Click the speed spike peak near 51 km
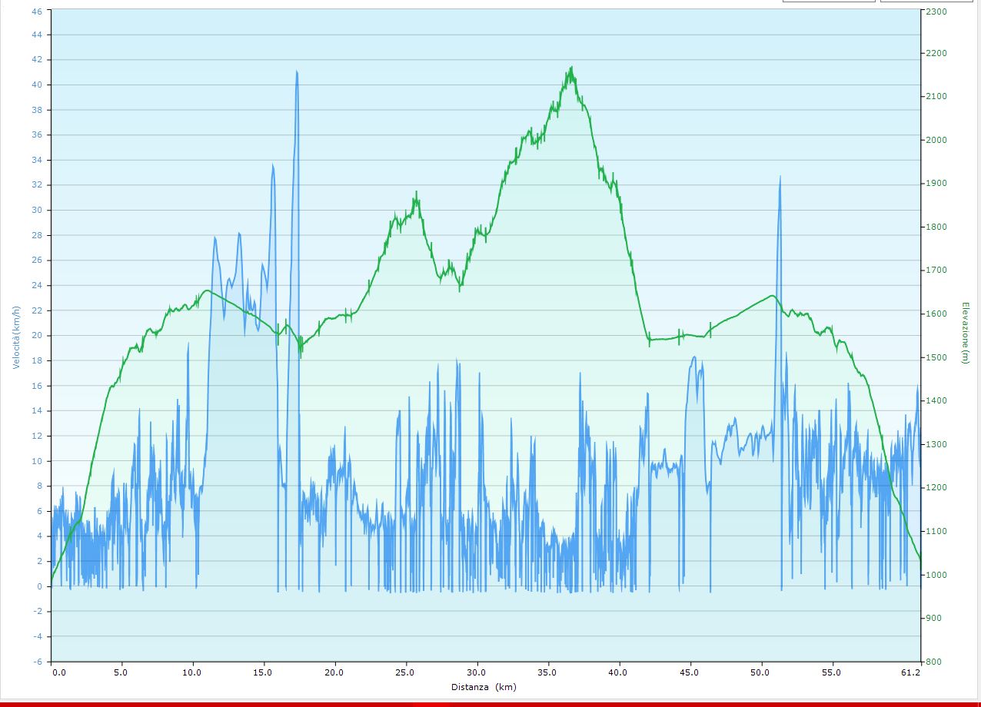981x707 pixels. point(780,178)
